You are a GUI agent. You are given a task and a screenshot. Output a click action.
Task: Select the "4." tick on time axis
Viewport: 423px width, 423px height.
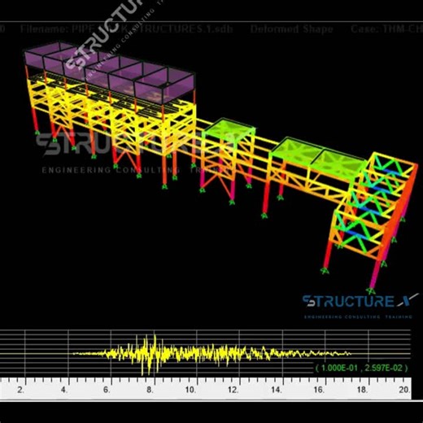63,390
